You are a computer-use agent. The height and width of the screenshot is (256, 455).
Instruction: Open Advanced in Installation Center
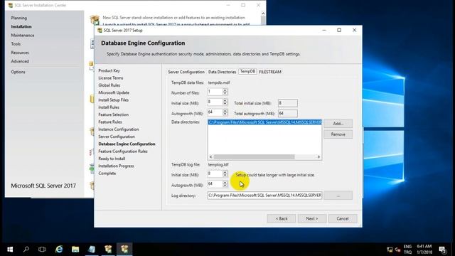20,61
